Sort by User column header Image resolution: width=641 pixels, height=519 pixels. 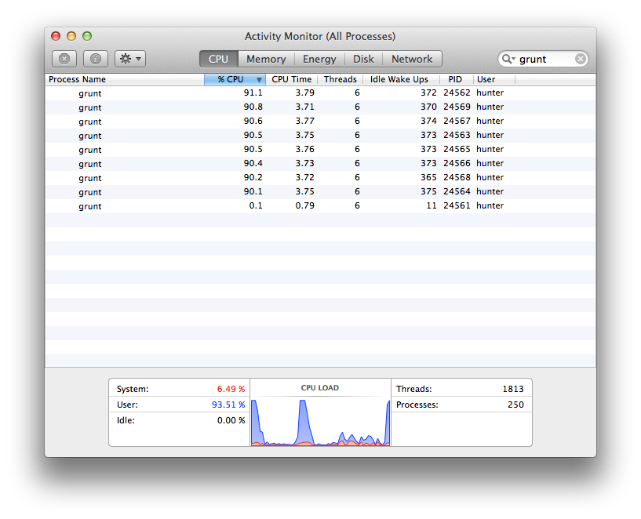[x=493, y=79]
